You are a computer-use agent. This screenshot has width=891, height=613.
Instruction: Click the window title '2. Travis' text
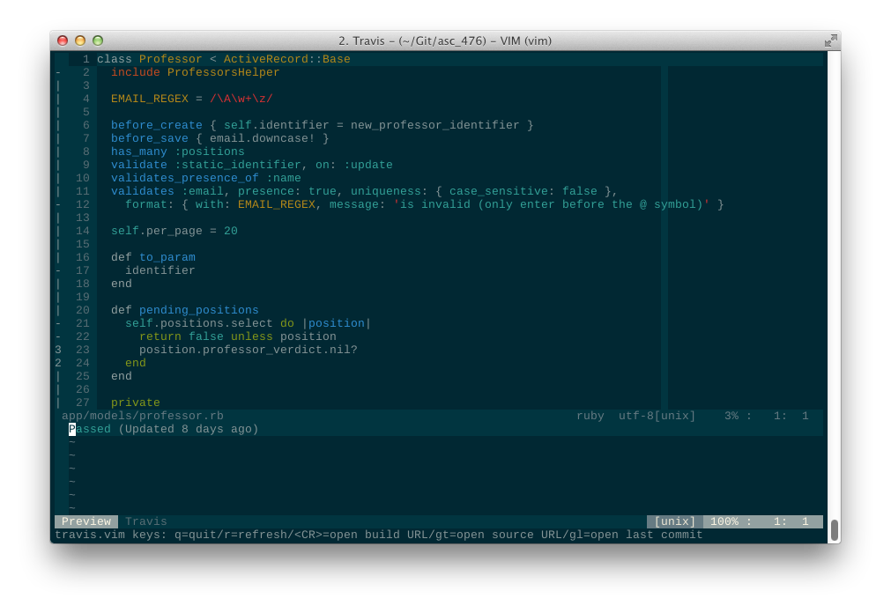361,41
